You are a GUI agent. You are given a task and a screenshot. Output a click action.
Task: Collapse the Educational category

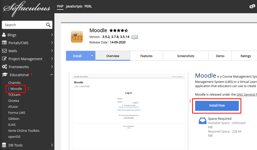tap(52, 75)
